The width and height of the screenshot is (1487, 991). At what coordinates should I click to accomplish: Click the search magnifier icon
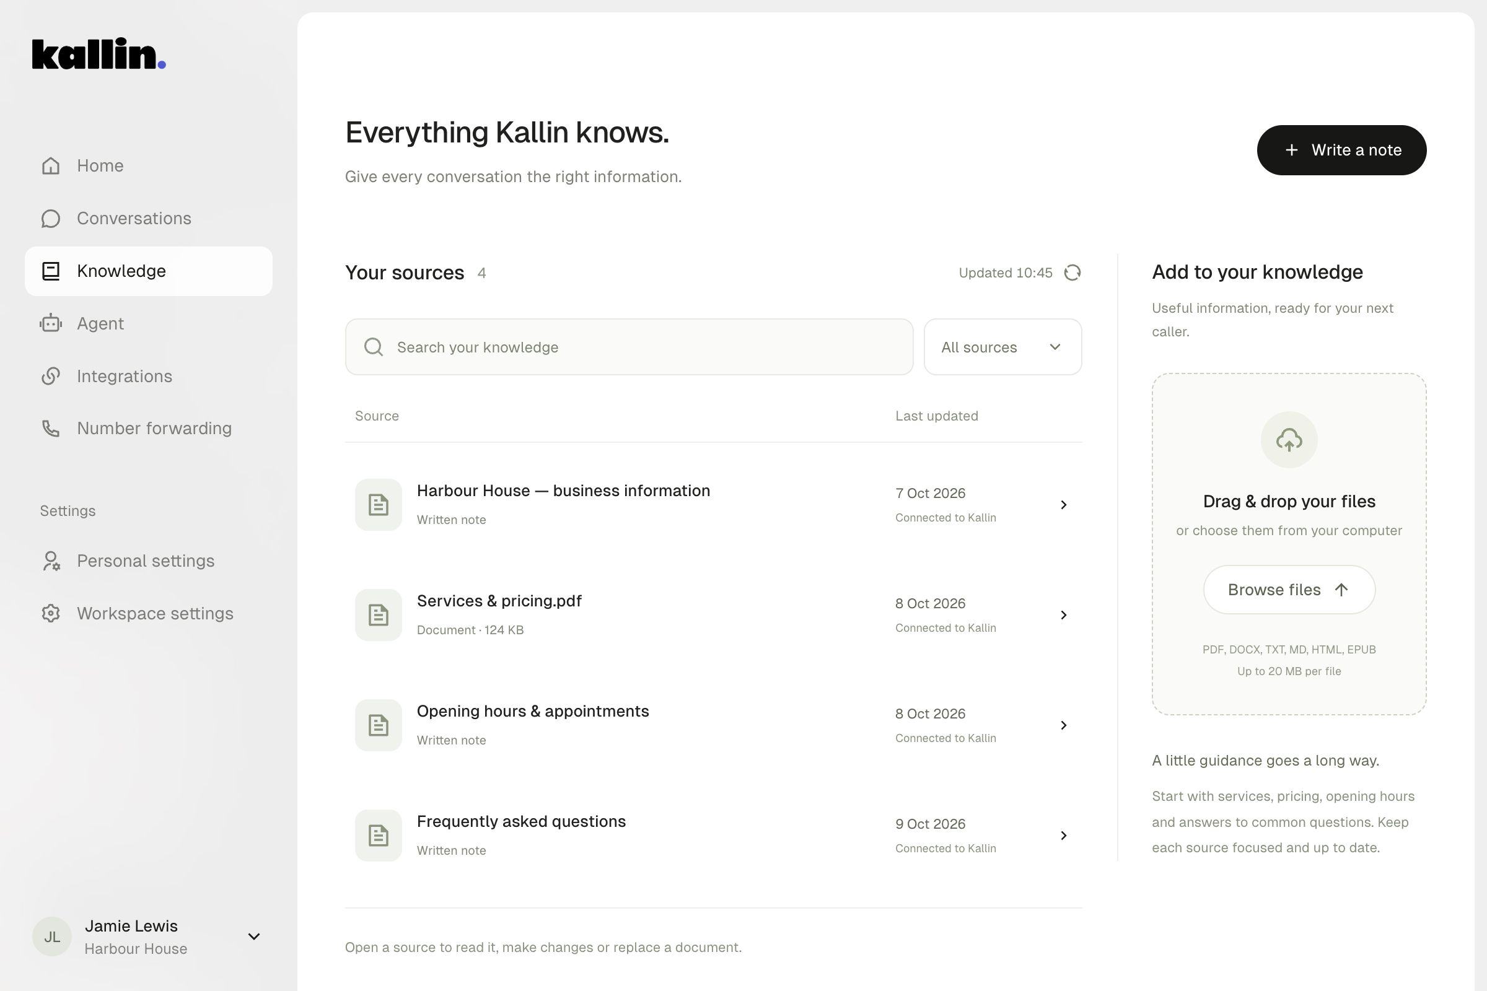(374, 347)
